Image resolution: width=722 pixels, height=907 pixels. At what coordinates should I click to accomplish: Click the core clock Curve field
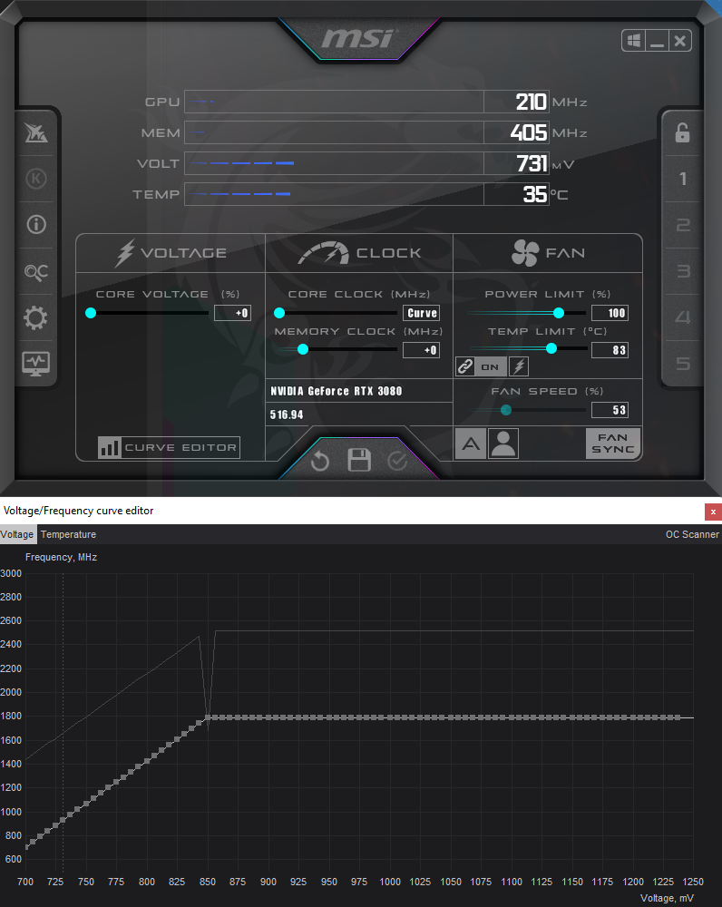(x=421, y=313)
